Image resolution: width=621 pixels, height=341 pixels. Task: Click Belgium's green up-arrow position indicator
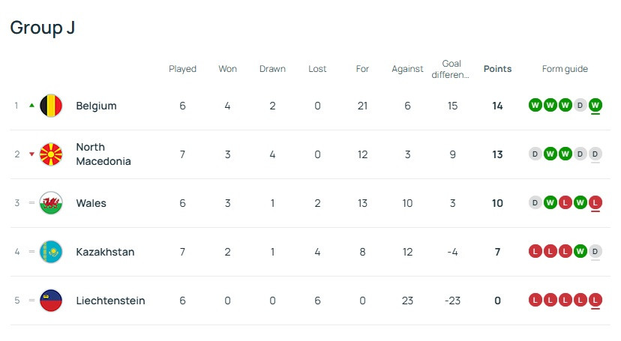(x=31, y=106)
